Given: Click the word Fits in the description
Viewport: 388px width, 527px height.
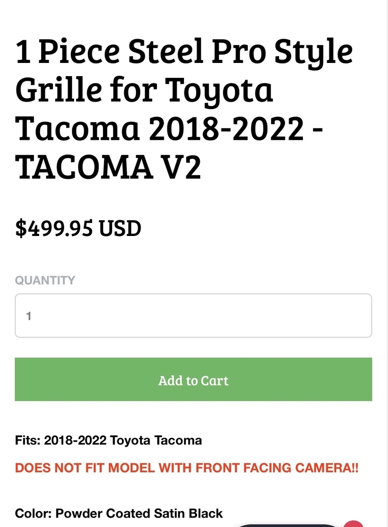Looking at the screenshot, I should click(27, 440).
